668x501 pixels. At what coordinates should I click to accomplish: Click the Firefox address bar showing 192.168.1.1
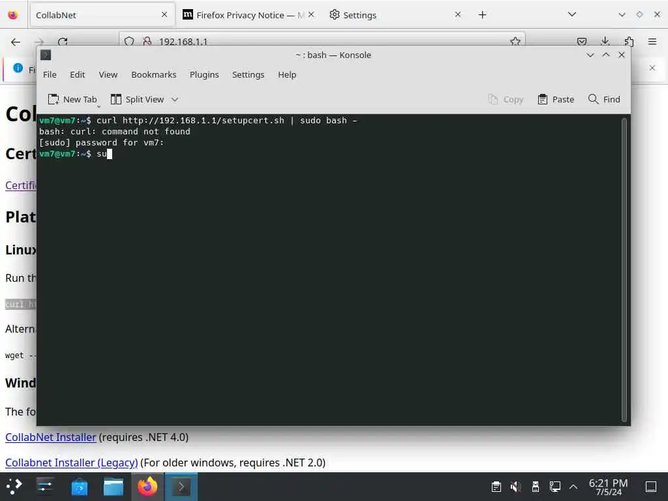click(x=322, y=42)
